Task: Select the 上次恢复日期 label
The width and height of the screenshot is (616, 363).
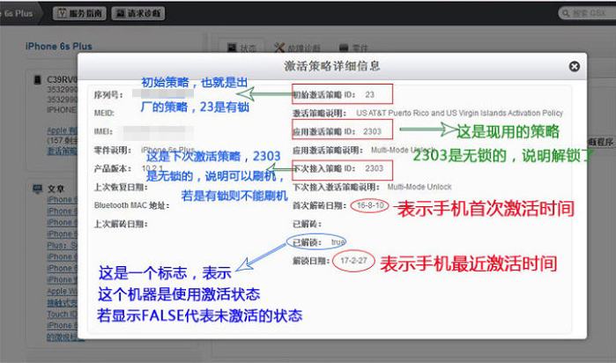Action: click(121, 187)
